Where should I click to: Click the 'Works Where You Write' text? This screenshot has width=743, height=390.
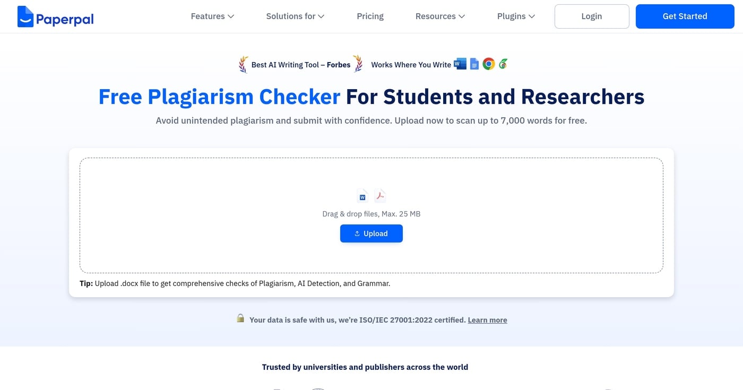click(x=411, y=65)
